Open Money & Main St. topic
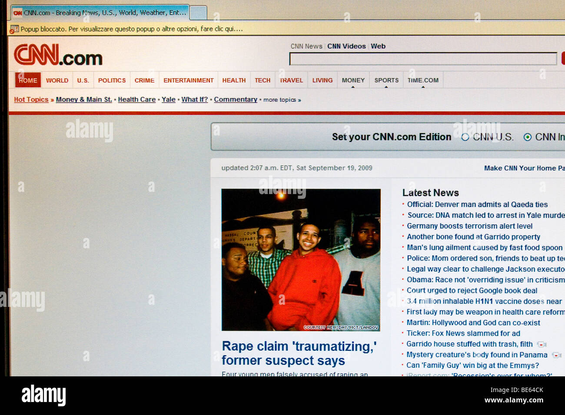Image resolution: width=565 pixels, height=415 pixels. (x=84, y=99)
